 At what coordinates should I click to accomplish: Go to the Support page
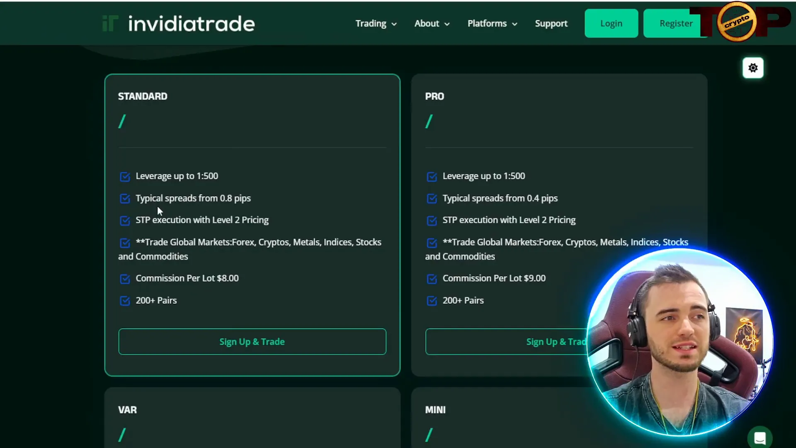[551, 24]
